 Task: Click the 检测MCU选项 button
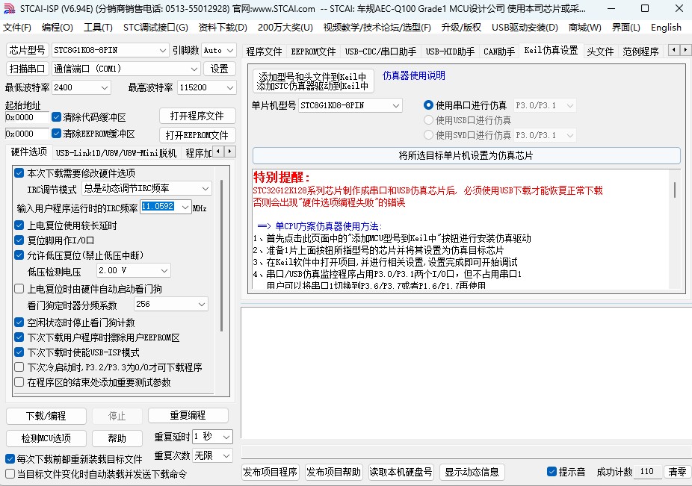tap(46, 438)
